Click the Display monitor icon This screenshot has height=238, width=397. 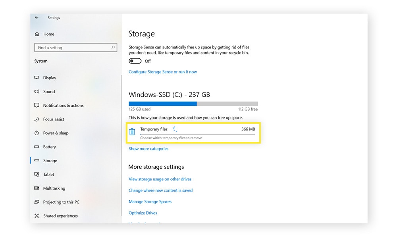37,78
